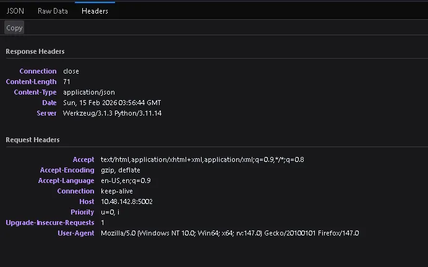Viewport: 428px width, 267px height.
Task: Click the Priority header name
Action: tap(82, 212)
